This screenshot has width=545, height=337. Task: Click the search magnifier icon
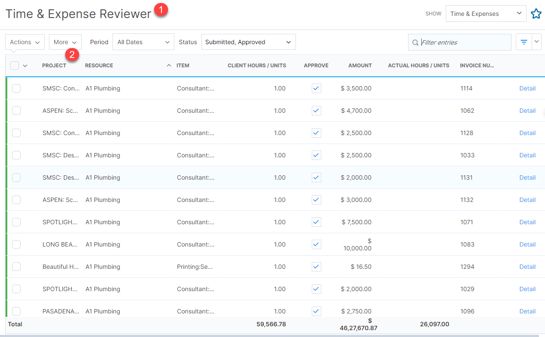415,42
